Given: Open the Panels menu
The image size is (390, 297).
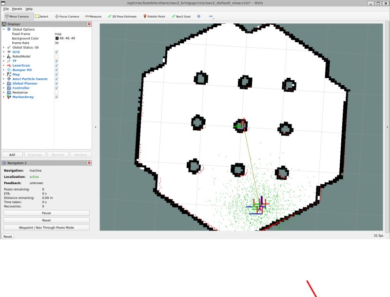Looking at the screenshot, I should pos(17,8).
